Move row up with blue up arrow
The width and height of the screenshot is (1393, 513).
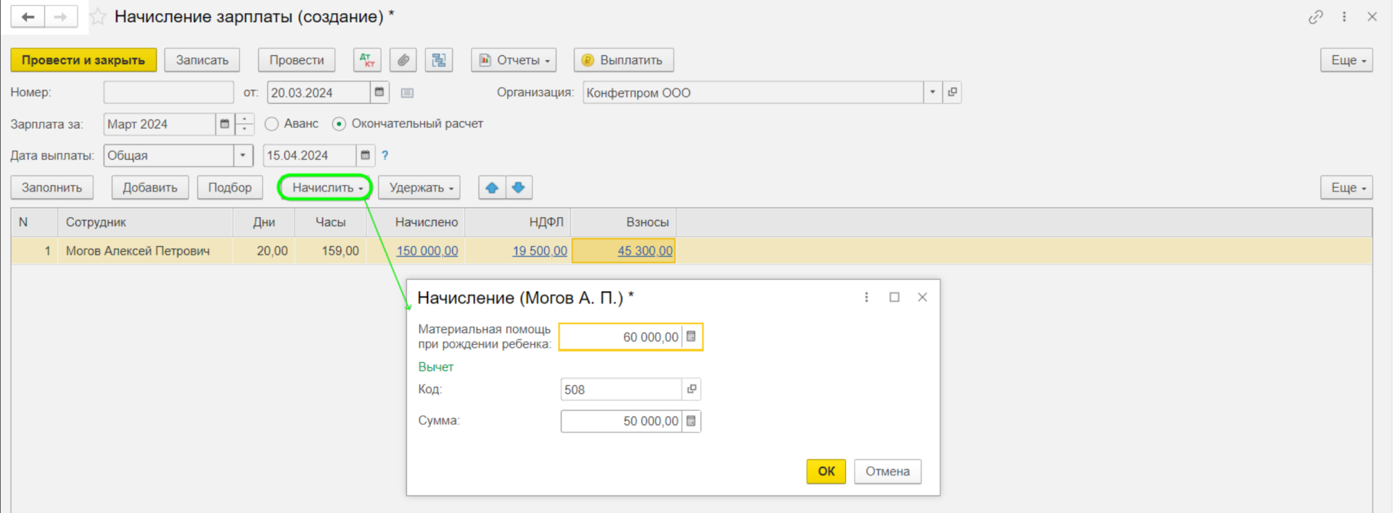[492, 187]
